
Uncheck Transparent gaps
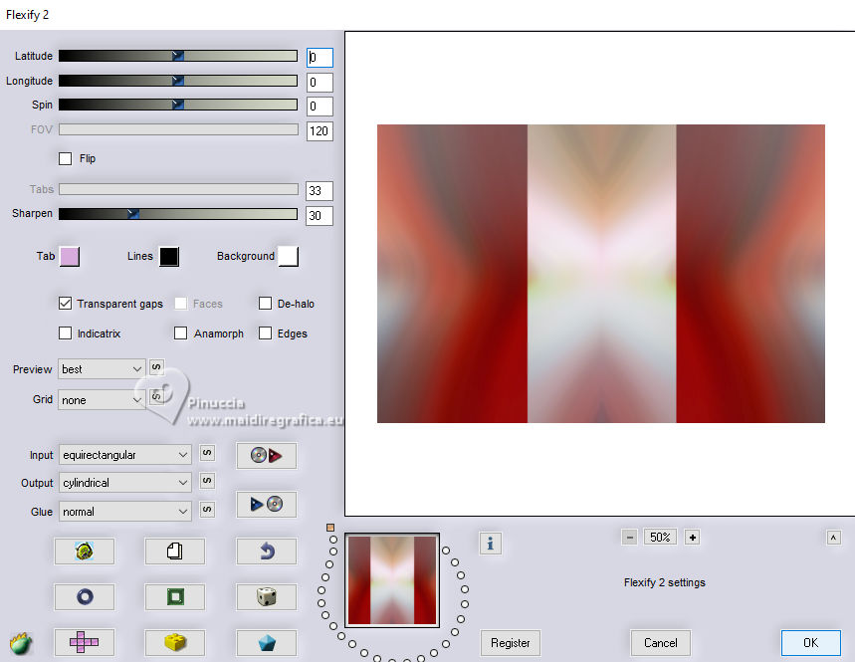[65, 304]
